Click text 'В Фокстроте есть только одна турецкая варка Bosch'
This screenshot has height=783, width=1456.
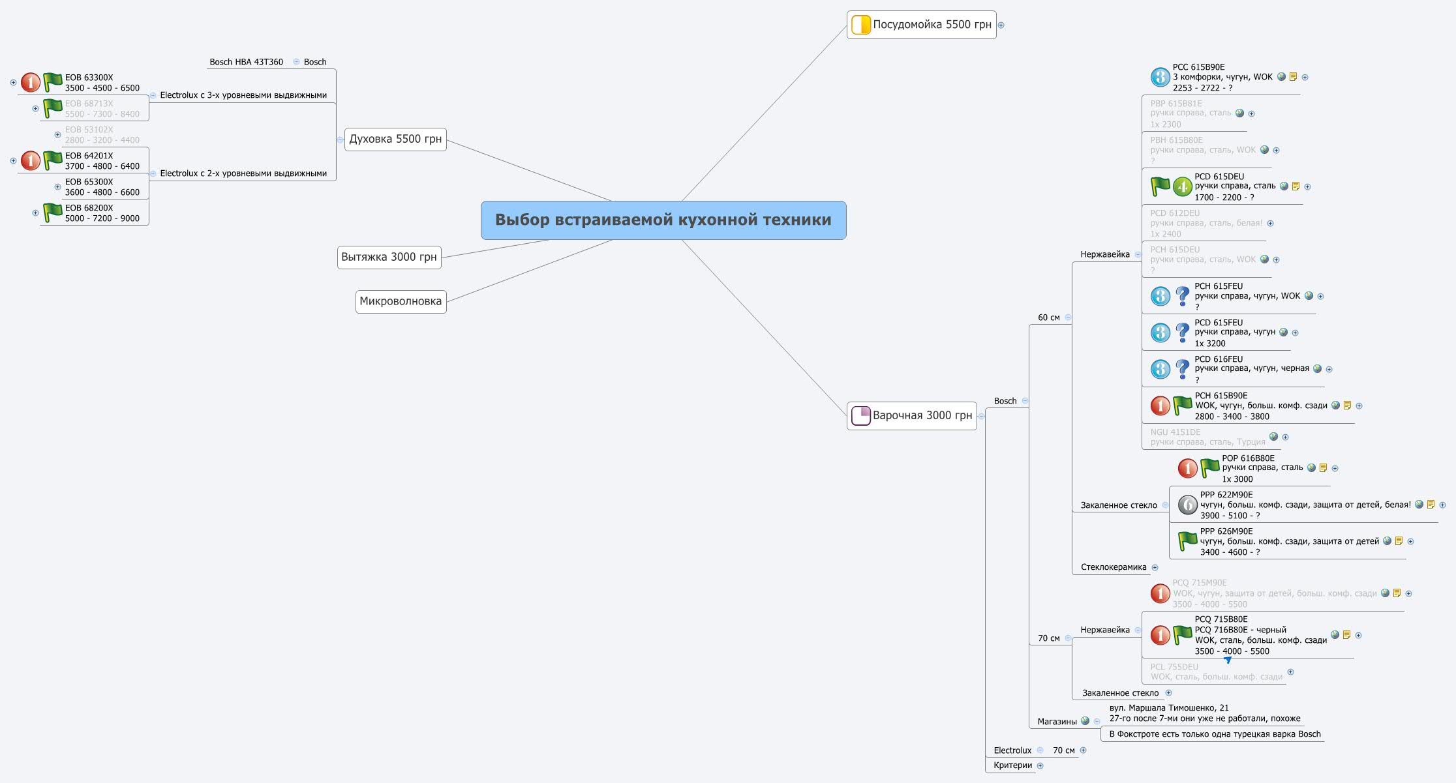(x=1215, y=734)
